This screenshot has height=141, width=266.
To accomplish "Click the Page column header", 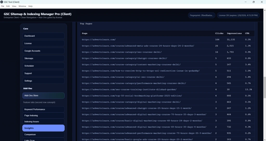I will [84, 33].
